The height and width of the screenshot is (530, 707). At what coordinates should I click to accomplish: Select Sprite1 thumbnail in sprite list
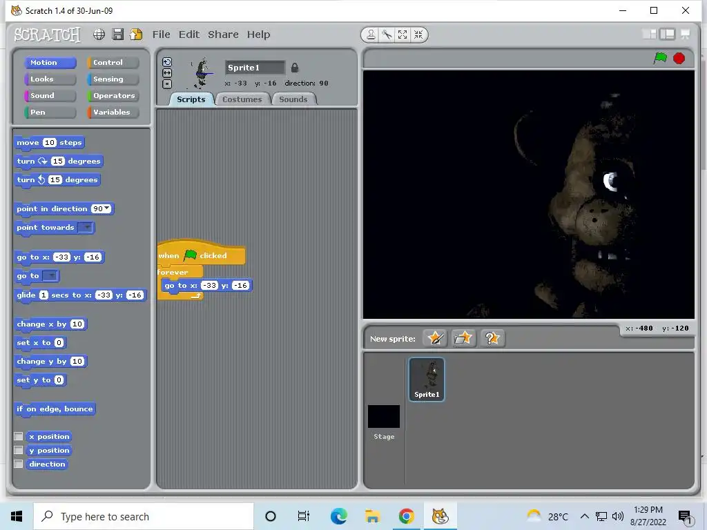(x=427, y=379)
